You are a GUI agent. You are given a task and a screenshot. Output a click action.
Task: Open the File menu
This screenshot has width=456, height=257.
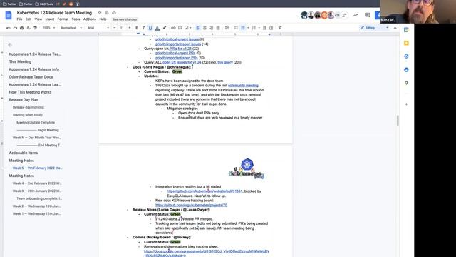pos(19,19)
